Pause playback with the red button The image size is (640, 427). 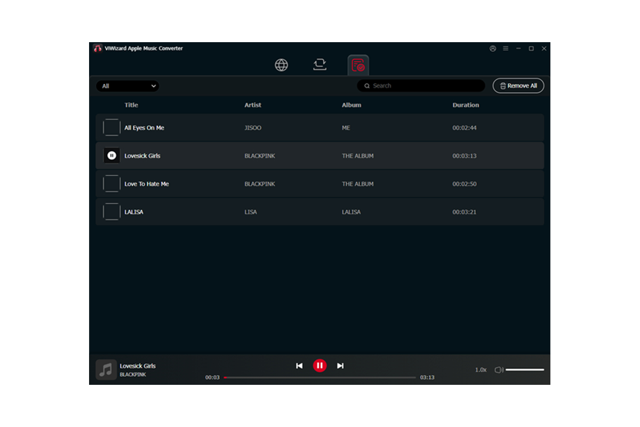319,366
